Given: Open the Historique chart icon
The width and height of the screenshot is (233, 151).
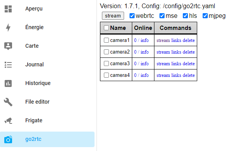Looking at the screenshot, I should [8, 83].
